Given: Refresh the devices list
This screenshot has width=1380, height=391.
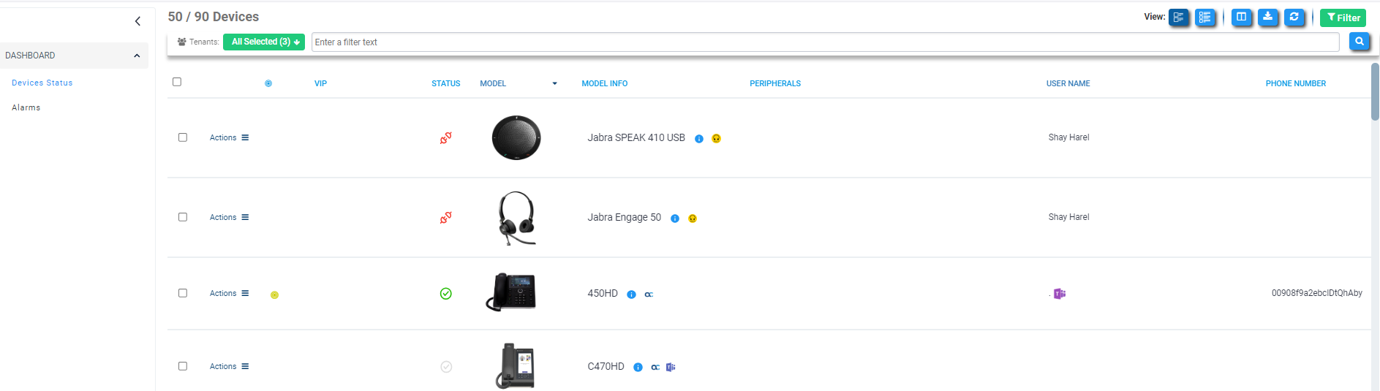Looking at the screenshot, I should tap(1294, 17).
